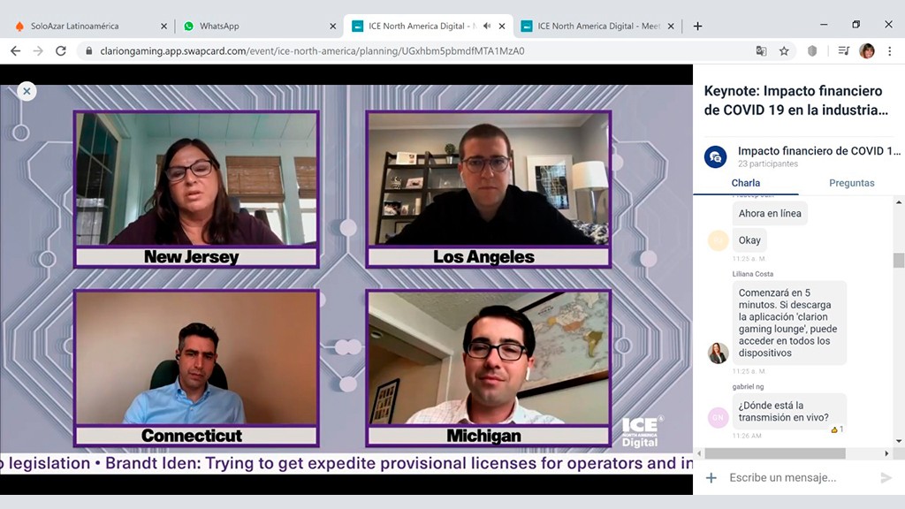Close the video overlay with the X button
Screen dimensions: 905x509
[27, 90]
